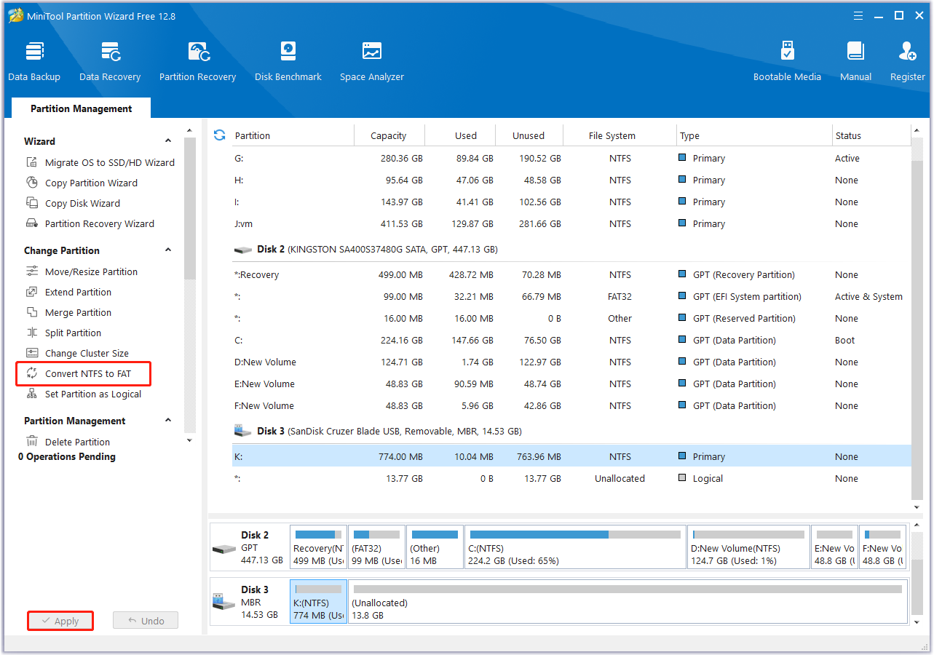Select Change Cluster Size
Screen dimensions: 934x655
(77, 354)
